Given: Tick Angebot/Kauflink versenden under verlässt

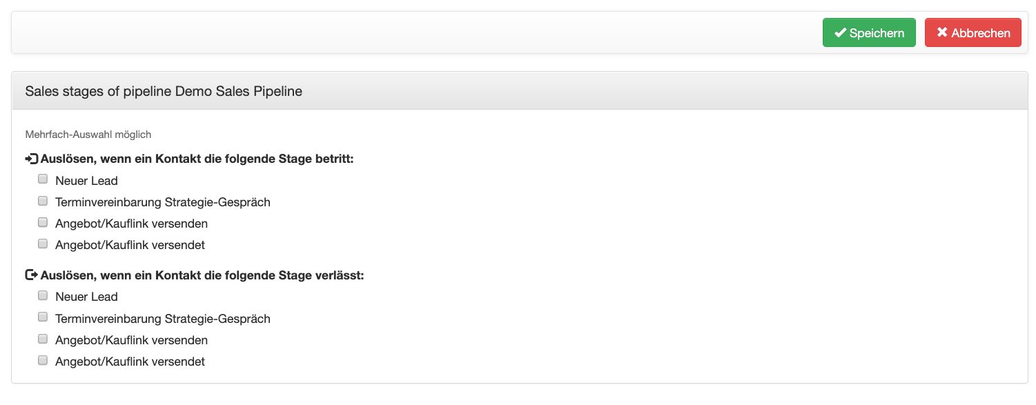Looking at the screenshot, I should tap(43, 339).
